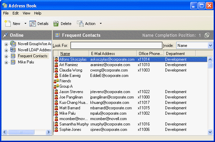Expand the Novell GroupWise Address Book node

click(x=6, y=44)
